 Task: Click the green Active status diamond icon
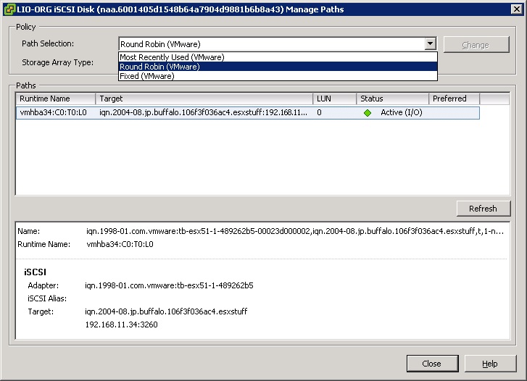368,113
